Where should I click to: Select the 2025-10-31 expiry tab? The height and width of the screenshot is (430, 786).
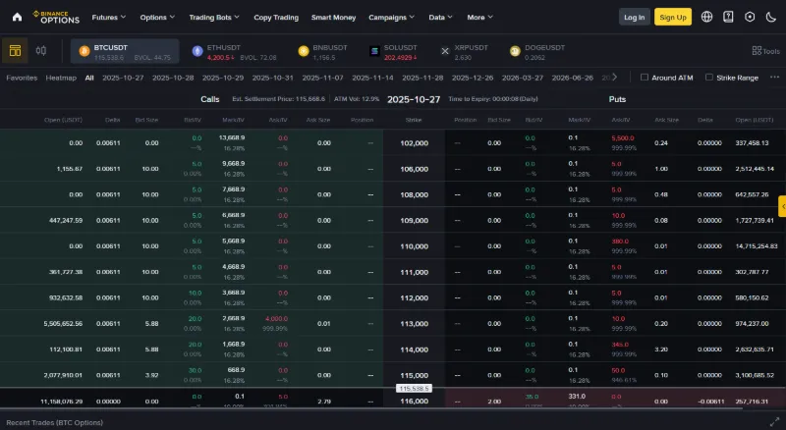(273, 78)
